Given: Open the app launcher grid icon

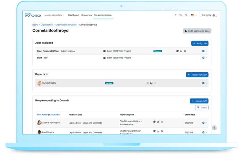Looking at the screenshot, I should [186, 15].
